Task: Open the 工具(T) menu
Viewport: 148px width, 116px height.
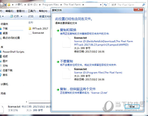Action: pos(32,11)
